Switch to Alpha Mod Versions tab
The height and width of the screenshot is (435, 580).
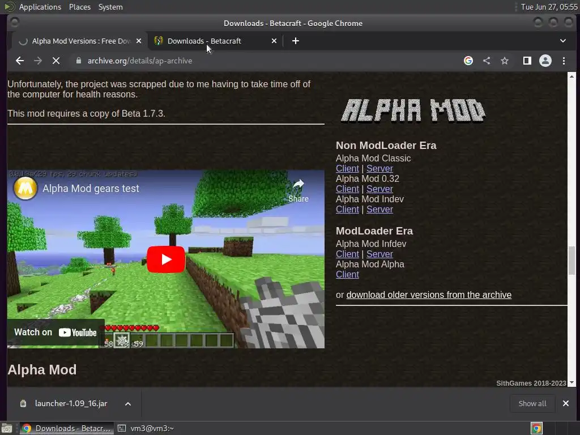pos(79,41)
